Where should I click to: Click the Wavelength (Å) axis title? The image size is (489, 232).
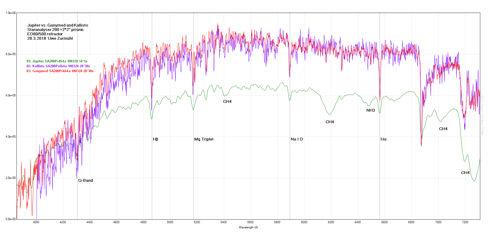click(248, 227)
